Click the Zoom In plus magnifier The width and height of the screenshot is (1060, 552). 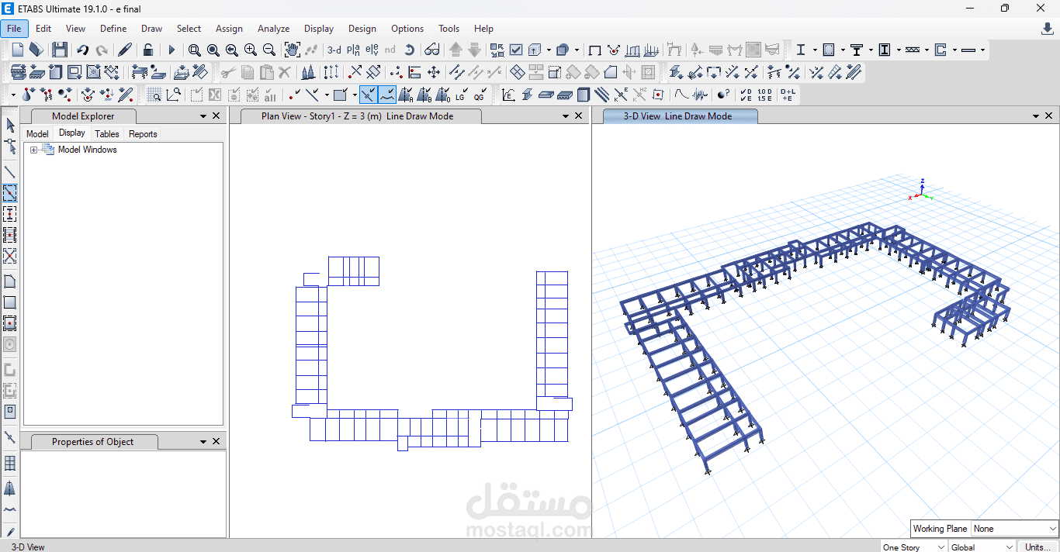[x=250, y=50]
